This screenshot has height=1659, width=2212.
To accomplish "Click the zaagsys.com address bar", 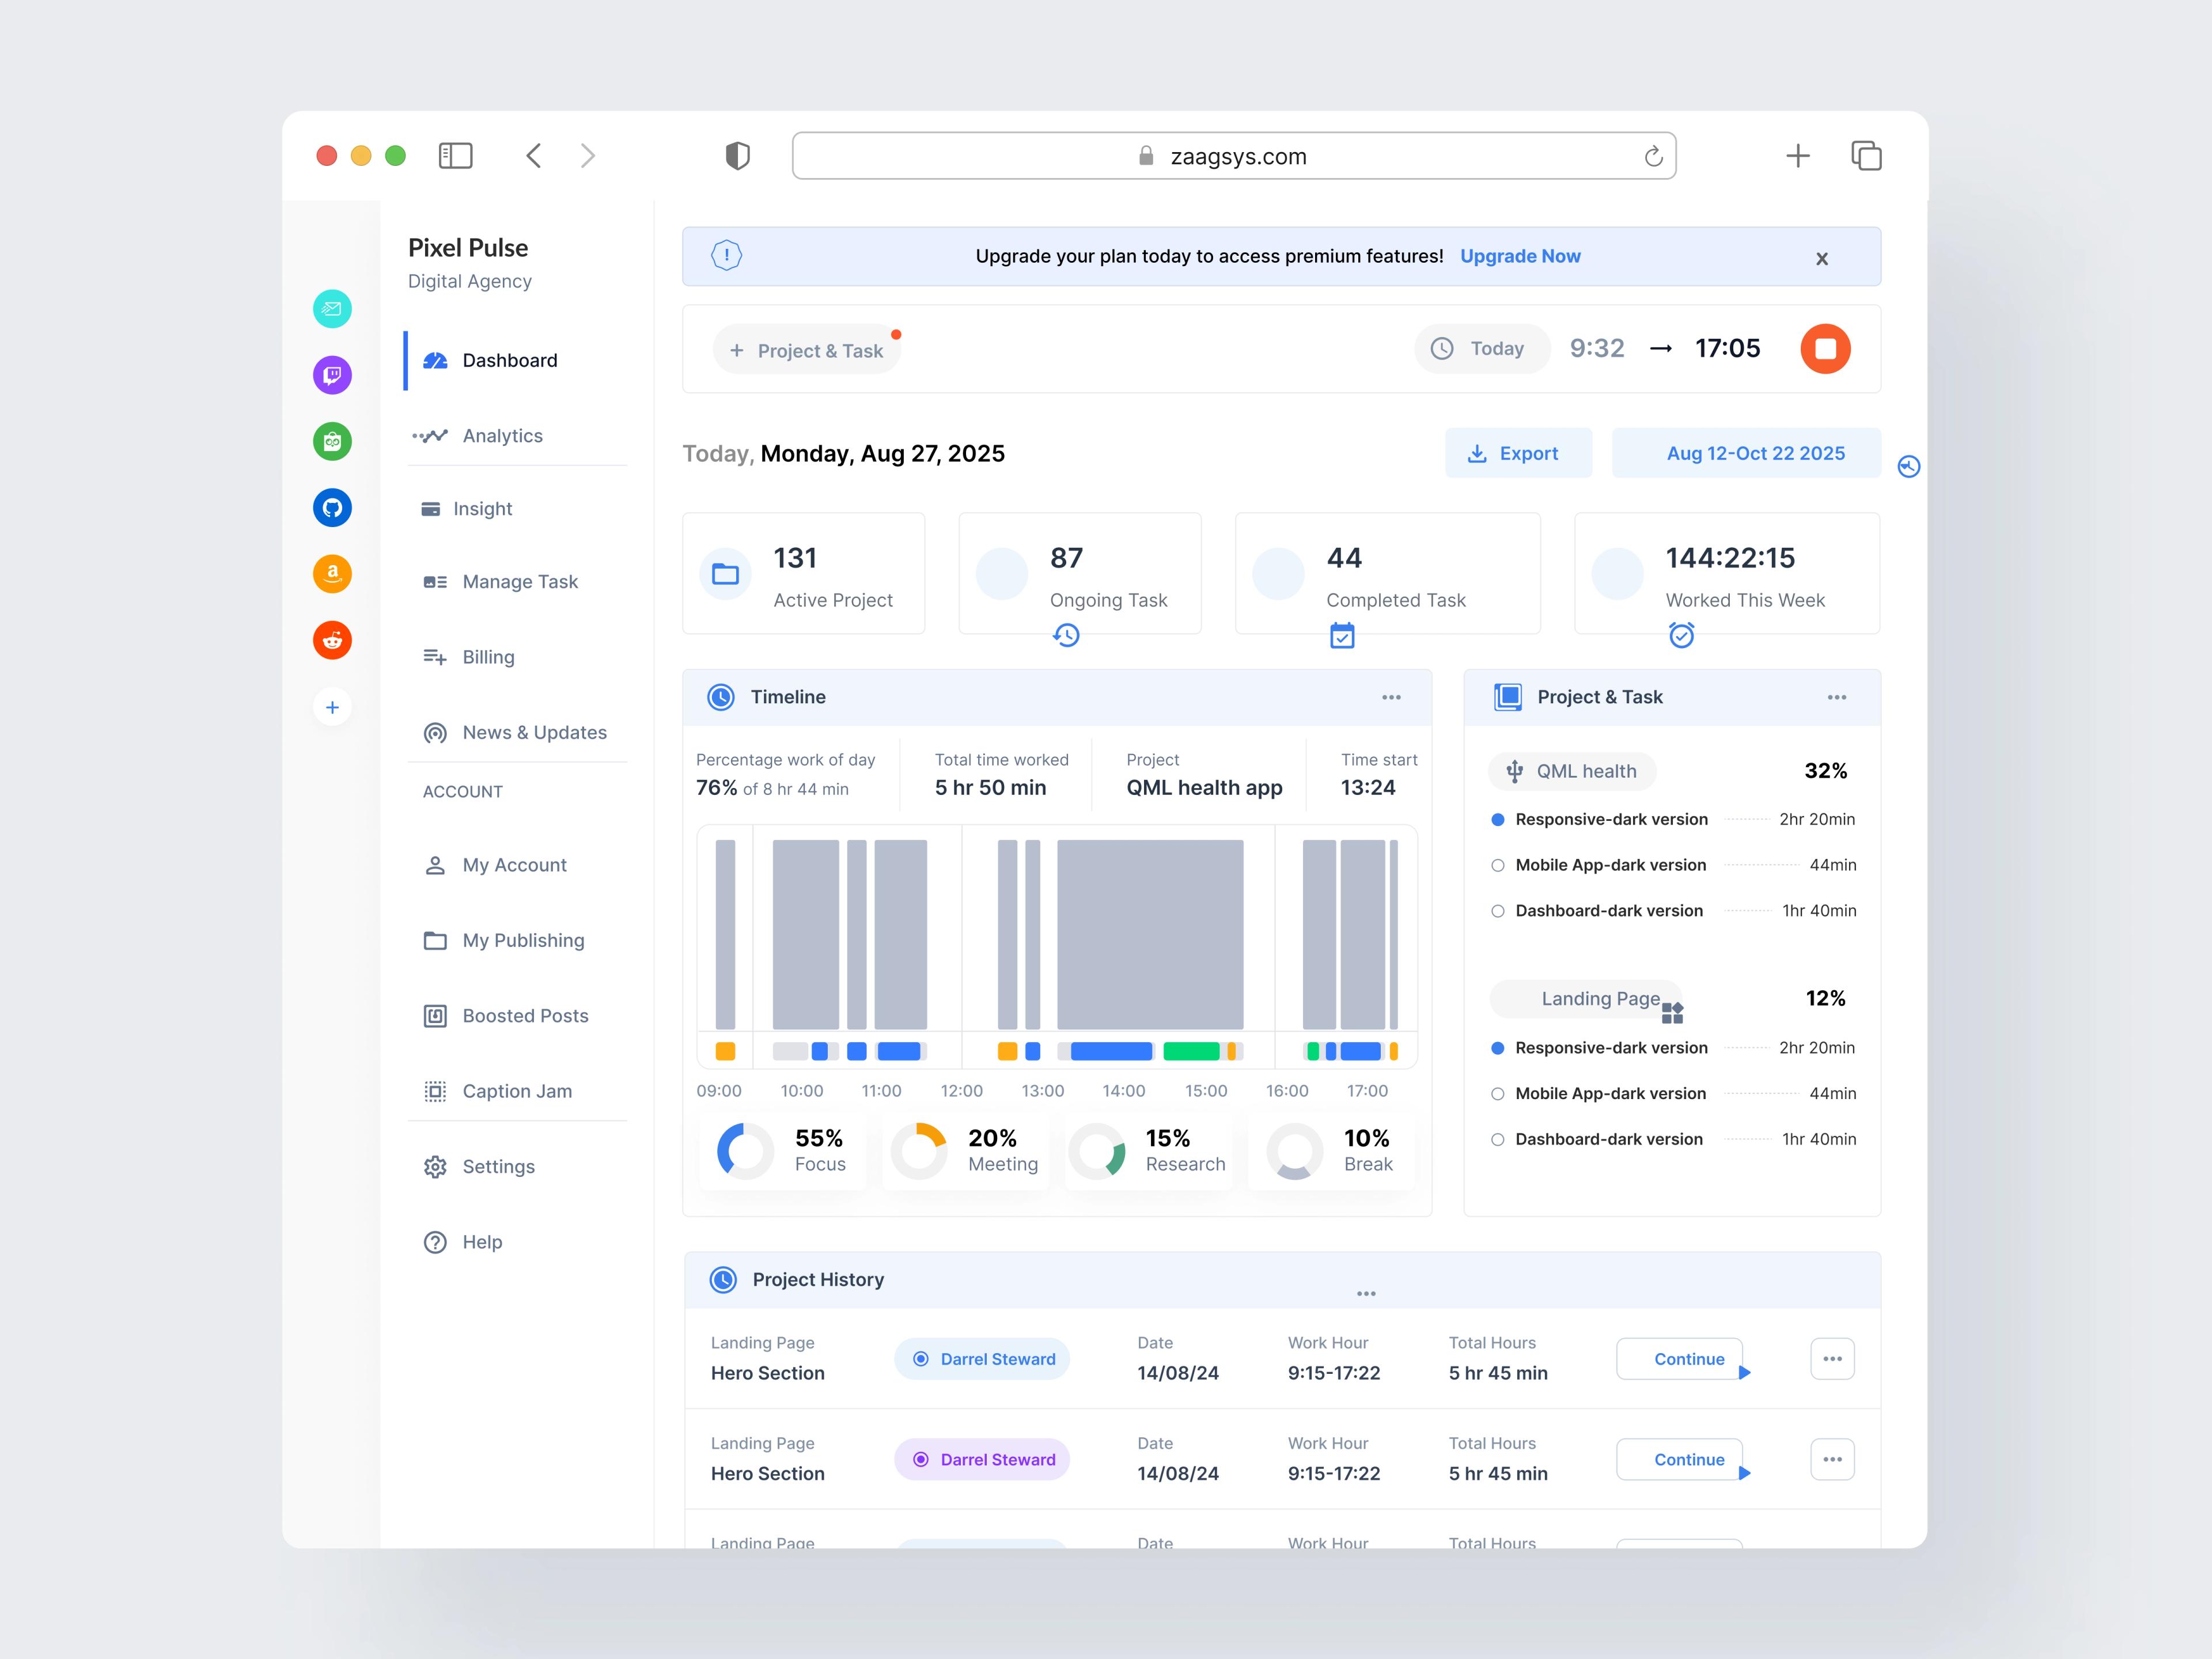I will point(1234,156).
